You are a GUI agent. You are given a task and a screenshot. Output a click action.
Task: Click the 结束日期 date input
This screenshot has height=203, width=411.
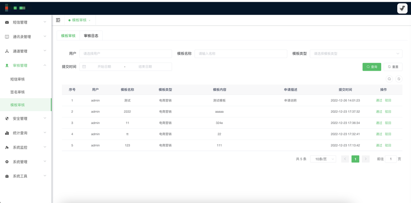point(145,67)
